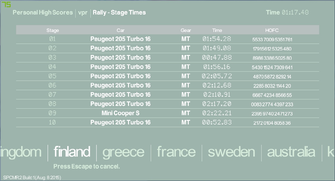Click the Press Escape to cancel text
This screenshot has width=335, height=181.
pyautogui.click(x=87, y=166)
